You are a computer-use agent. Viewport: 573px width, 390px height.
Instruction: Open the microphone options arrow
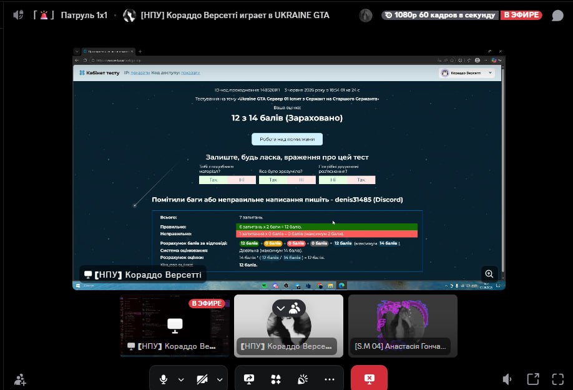point(181,379)
